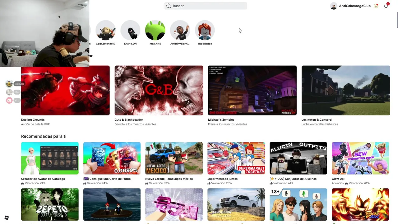Click Creador de Avatar de Catálogo title
This screenshot has width=398, height=224.
click(43, 179)
